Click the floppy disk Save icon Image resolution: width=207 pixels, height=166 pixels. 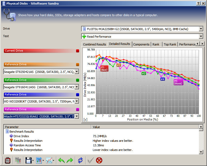[28, 160]
